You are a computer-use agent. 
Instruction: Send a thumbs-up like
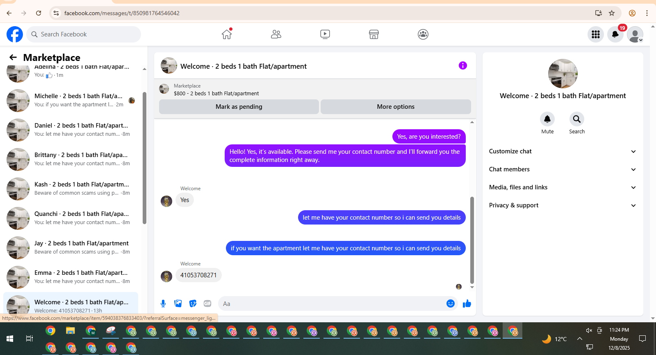(467, 303)
